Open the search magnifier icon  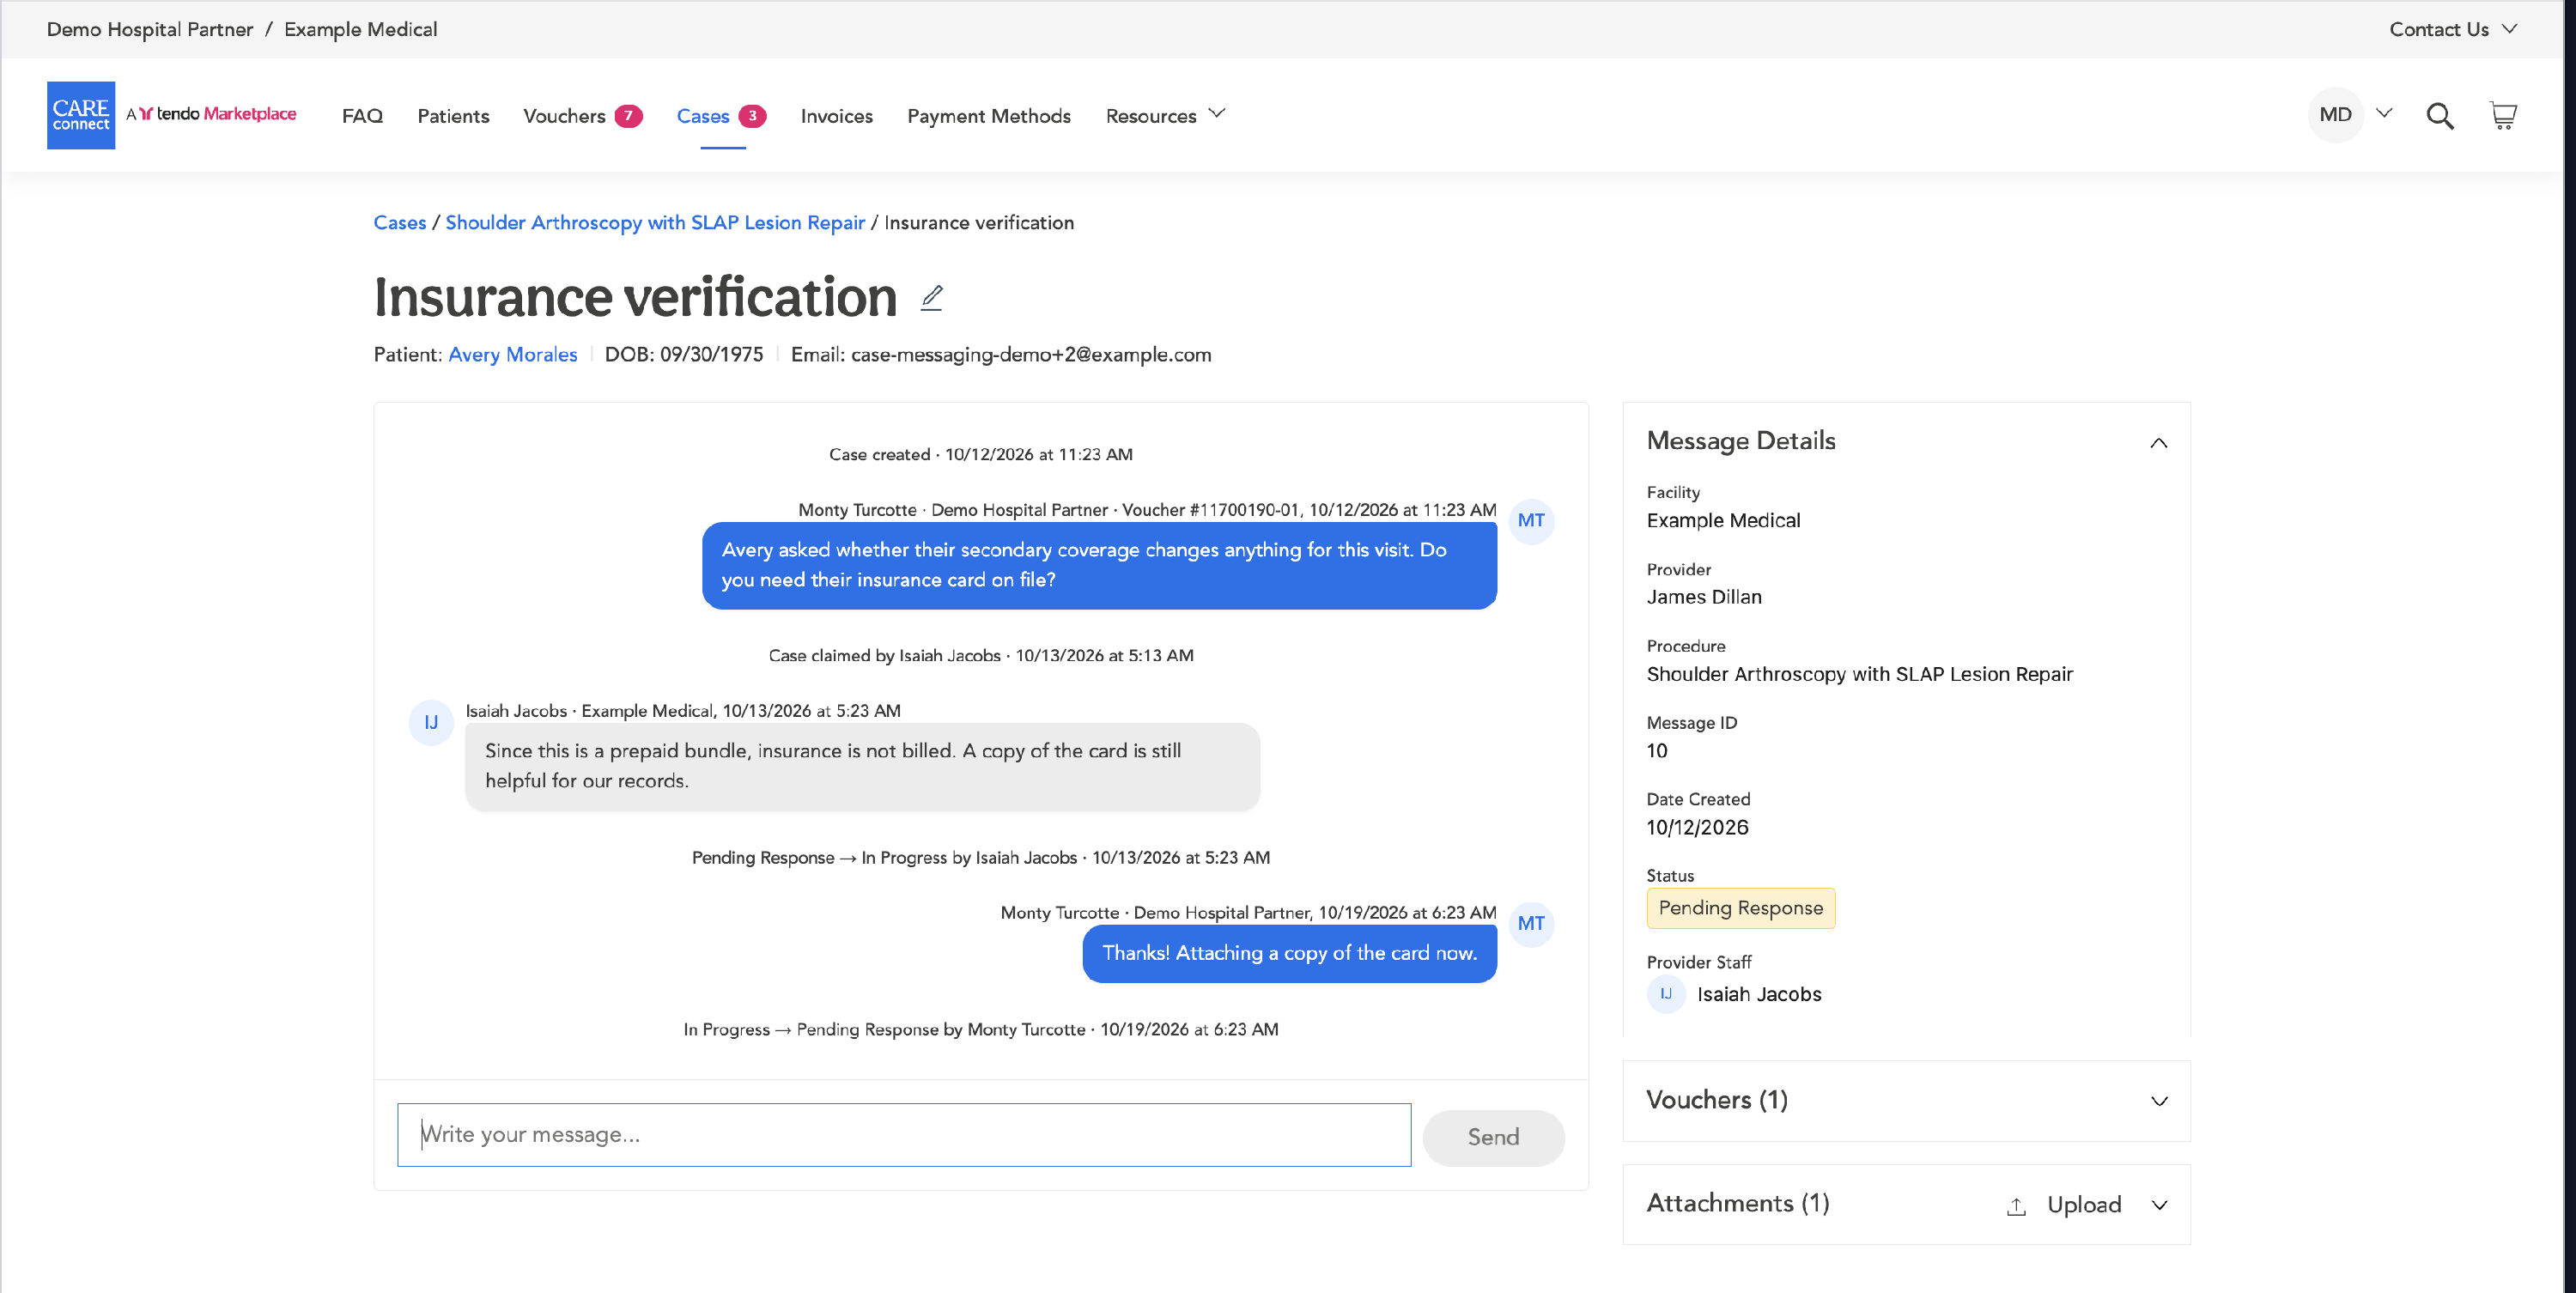coord(2440,116)
